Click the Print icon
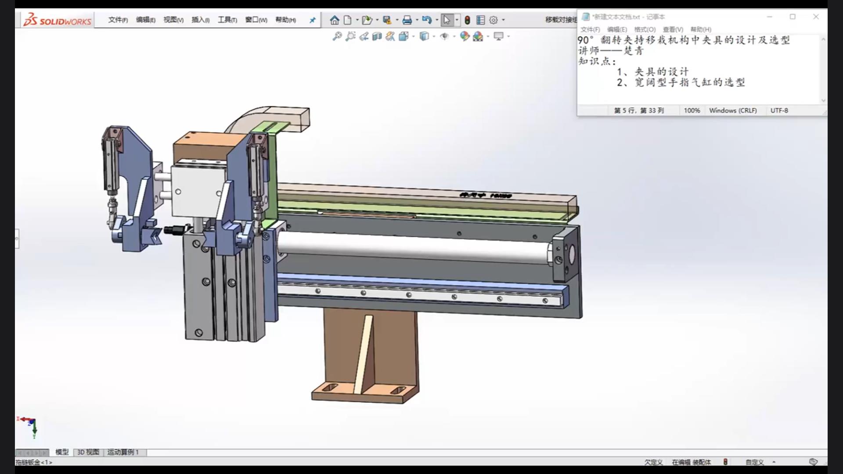Image resolution: width=843 pixels, height=474 pixels. click(407, 20)
